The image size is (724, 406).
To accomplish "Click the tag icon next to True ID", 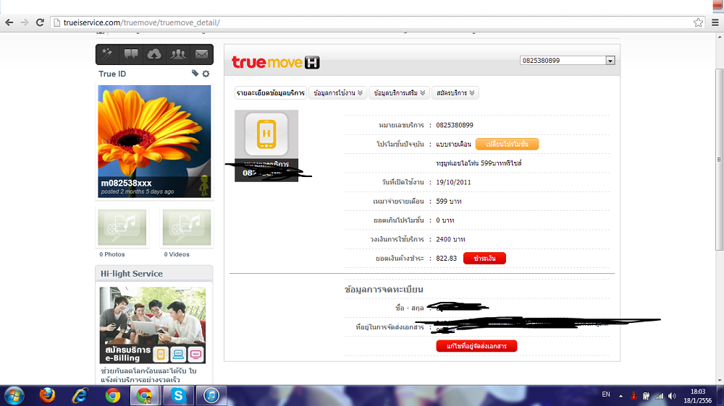I will coord(195,73).
